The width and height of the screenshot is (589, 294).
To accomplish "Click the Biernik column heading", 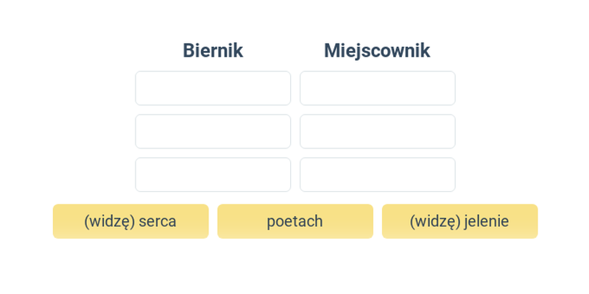I will pyautogui.click(x=213, y=51).
